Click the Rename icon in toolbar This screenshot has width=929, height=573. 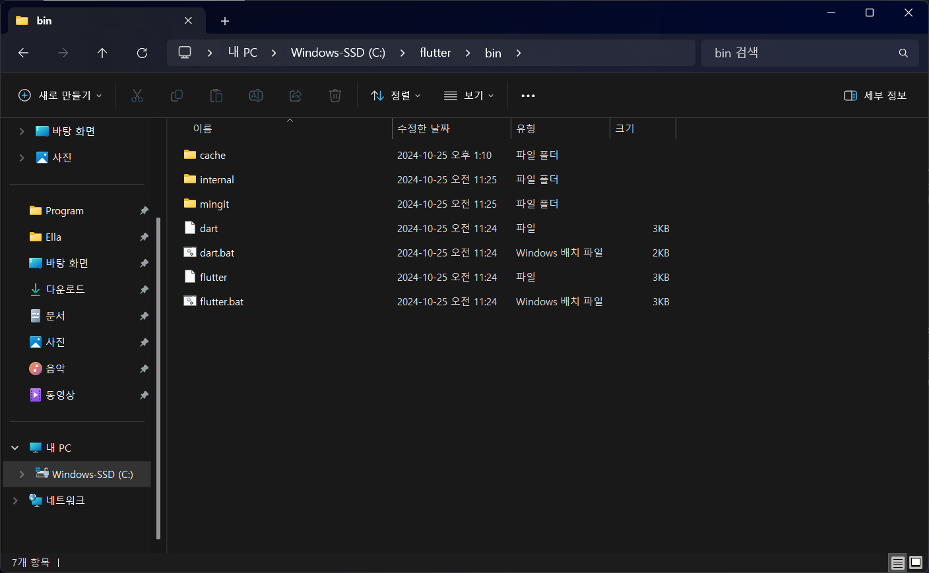[256, 96]
